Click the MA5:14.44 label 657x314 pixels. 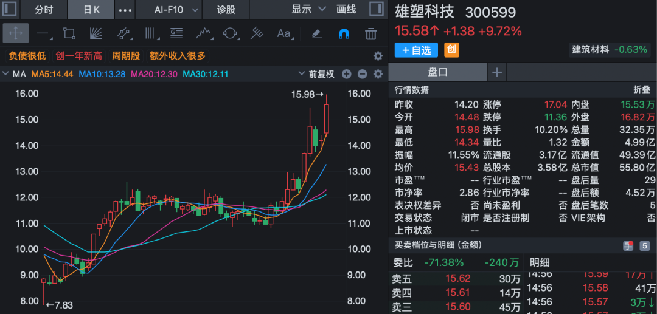[x=53, y=75]
